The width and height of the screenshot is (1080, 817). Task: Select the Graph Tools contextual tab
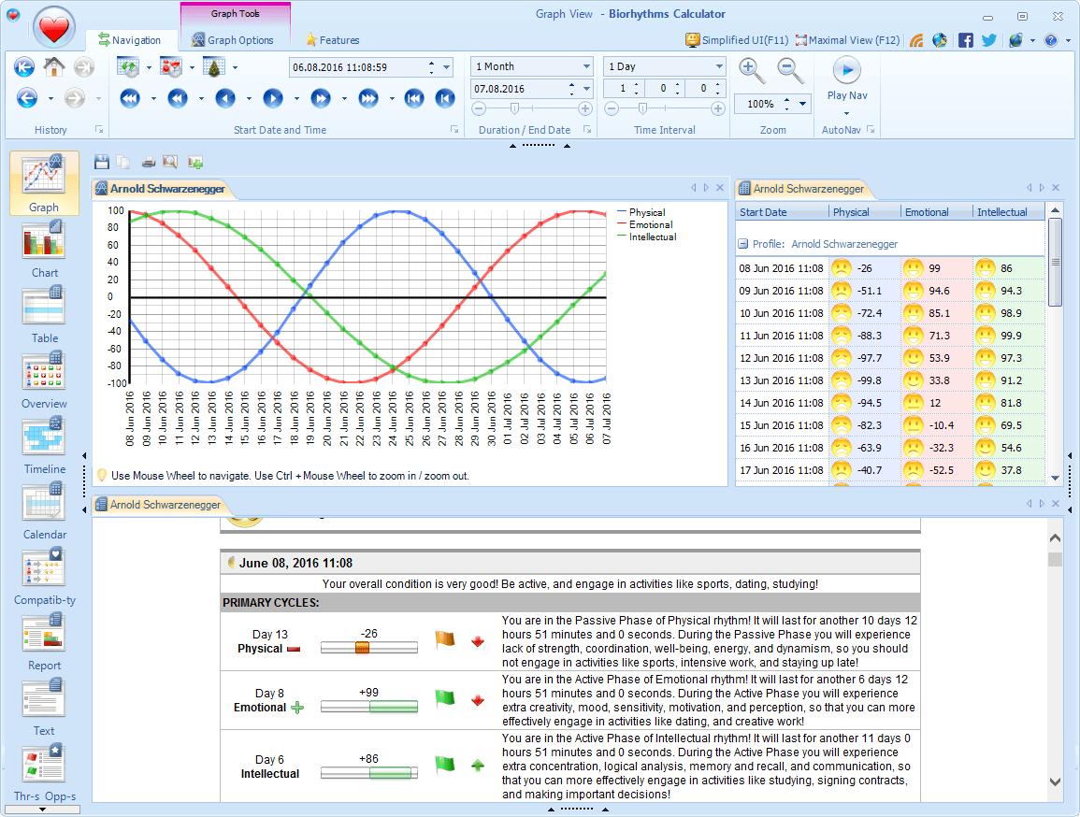click(x=235, y=13)
